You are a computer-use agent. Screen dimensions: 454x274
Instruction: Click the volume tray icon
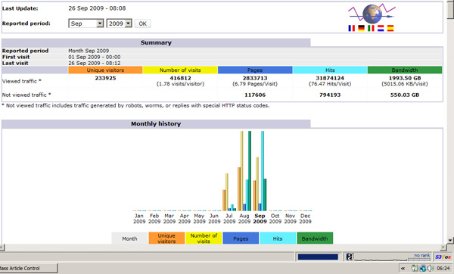coord(431,268)
